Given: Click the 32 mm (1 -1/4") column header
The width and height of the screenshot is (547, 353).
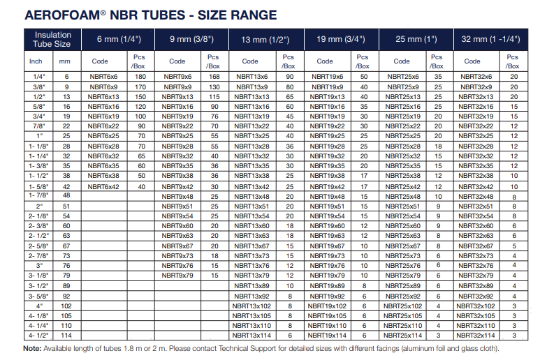Looking at the screenshot, I should point(490,39).
